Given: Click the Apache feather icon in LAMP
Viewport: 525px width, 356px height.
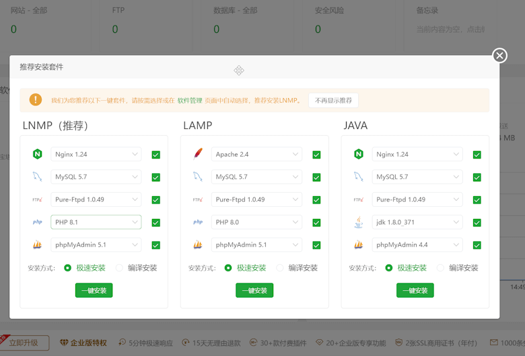Looking at the screenshot, I should [x=198, y=154].
